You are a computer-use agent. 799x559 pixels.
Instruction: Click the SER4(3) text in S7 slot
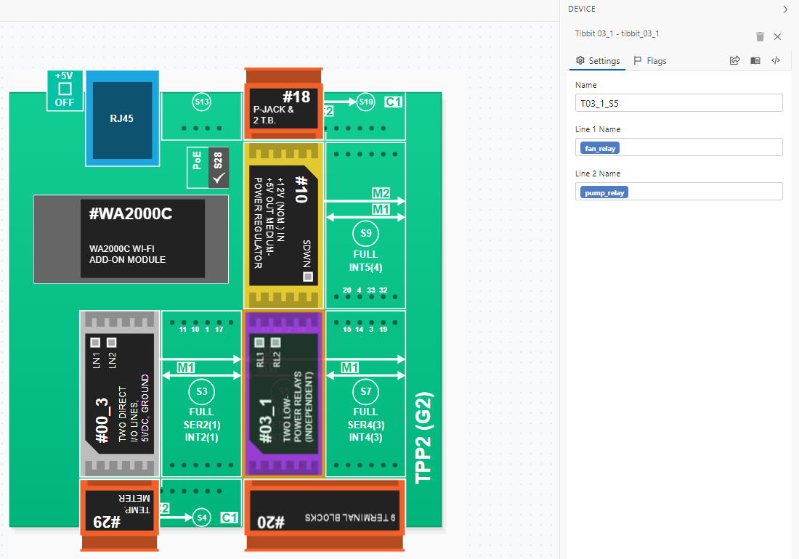coord(366,425)
